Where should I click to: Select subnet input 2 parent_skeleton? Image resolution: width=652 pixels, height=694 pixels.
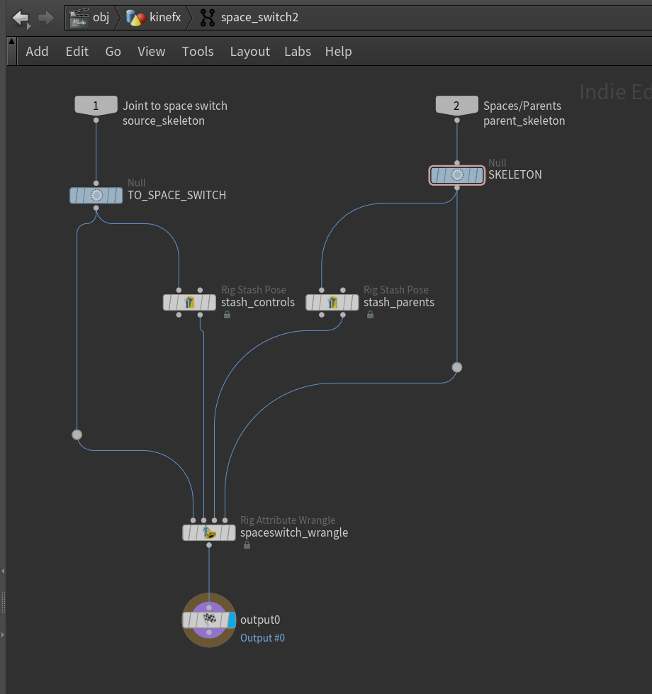(x=457, y=106)
